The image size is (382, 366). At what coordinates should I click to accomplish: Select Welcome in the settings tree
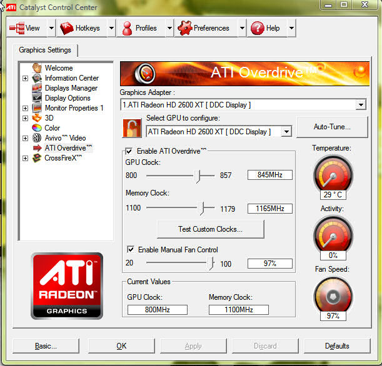pos(59,68)
